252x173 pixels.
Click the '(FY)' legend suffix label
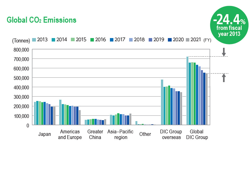coord(207,40)
